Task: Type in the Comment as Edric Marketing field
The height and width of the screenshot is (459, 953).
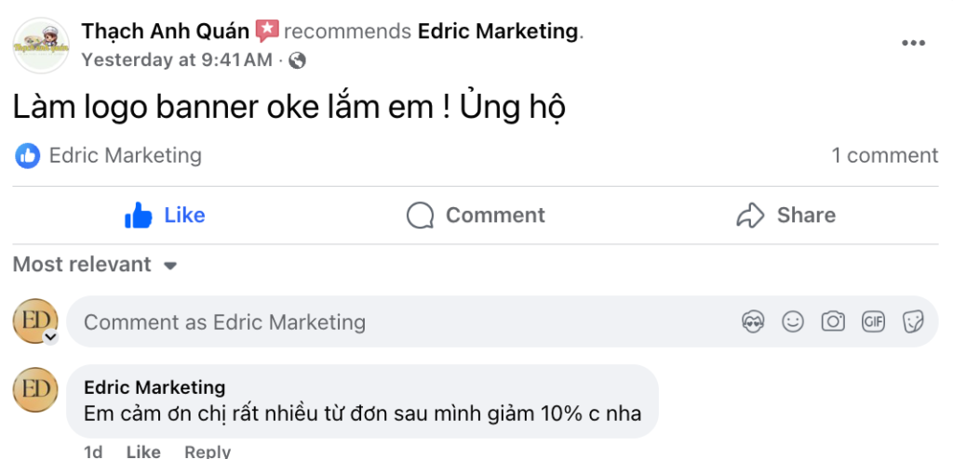Action: pos(372,322)
